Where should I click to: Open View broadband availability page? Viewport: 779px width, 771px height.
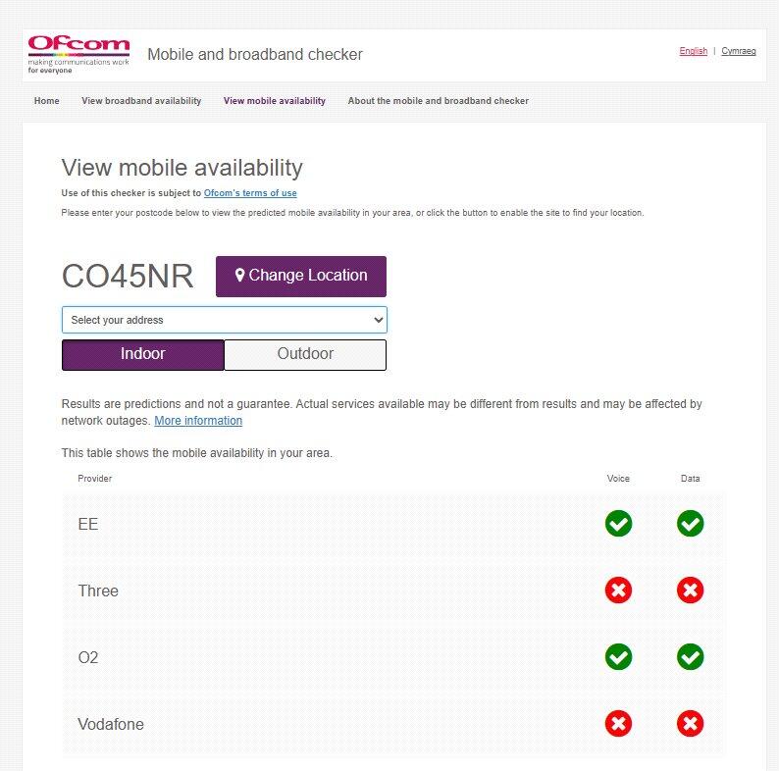(141, 101)
